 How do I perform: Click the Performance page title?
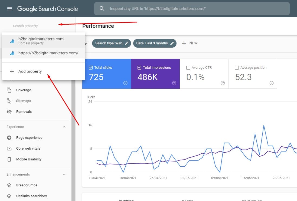click(x=98, y=26)
